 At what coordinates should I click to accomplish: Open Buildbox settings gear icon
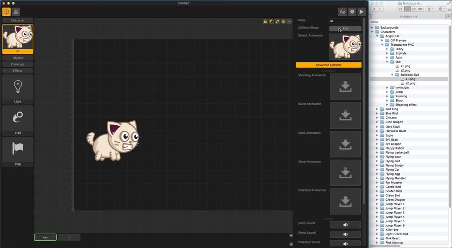[352, 12]
